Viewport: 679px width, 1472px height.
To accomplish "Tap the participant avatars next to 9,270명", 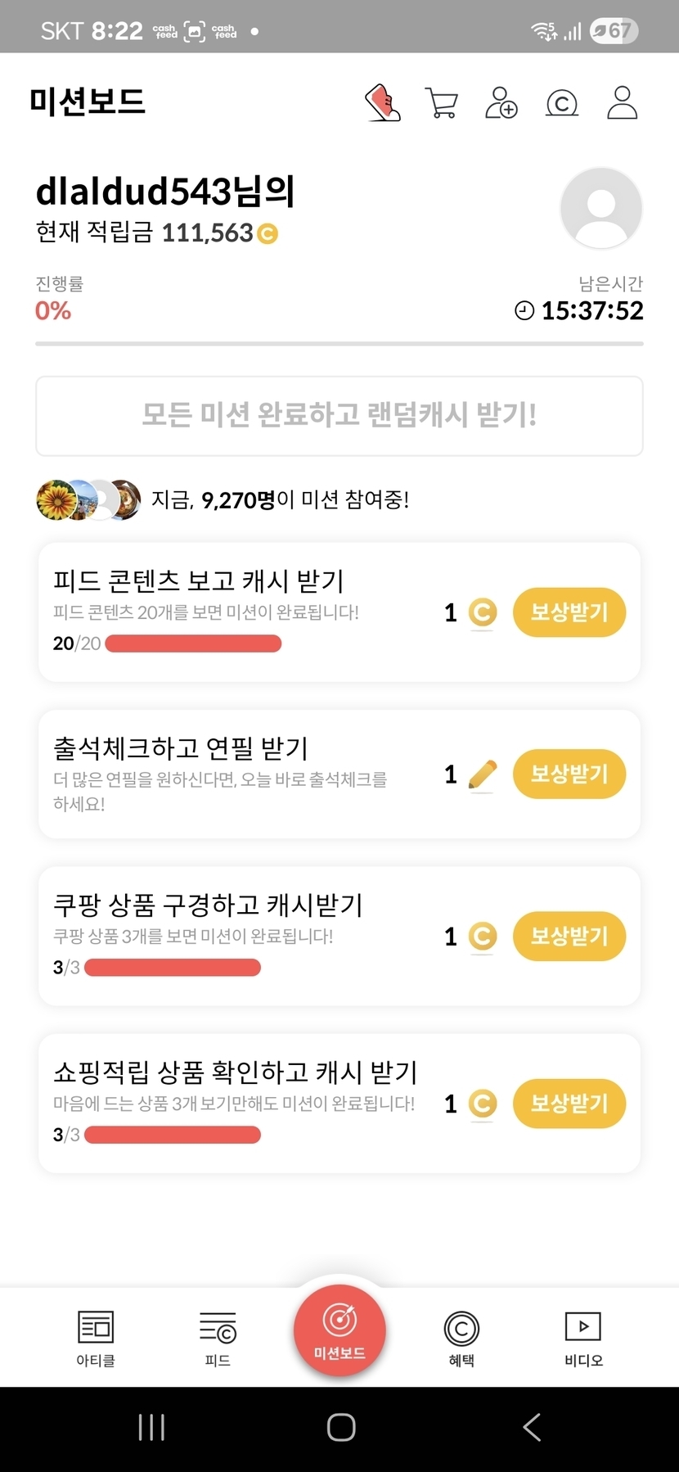I will click(x=88, y=499).
